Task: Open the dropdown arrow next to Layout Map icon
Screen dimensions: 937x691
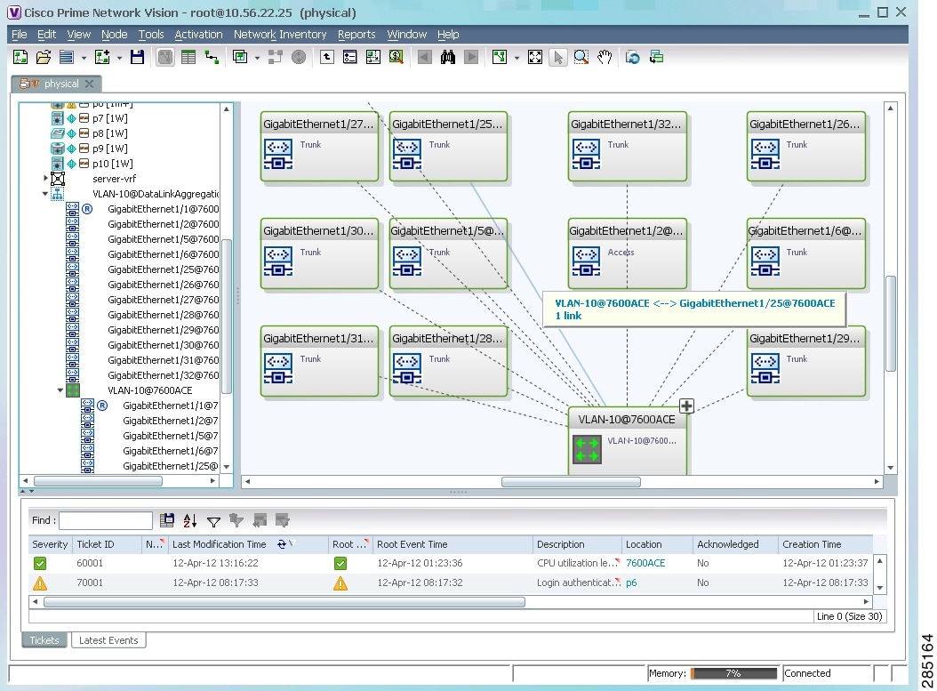Action: [517, 58]
